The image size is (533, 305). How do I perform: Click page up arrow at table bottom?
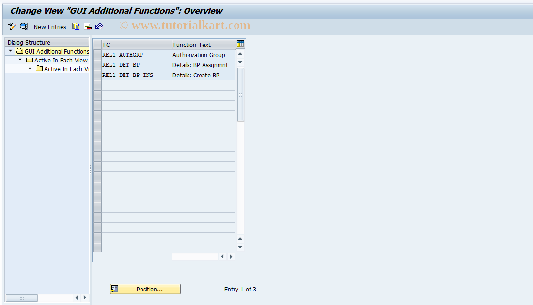tap(240, 239)
